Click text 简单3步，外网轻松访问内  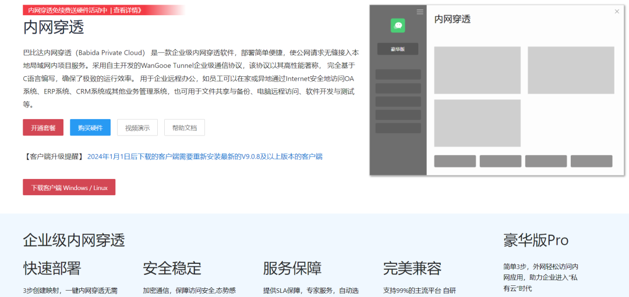click(x=540, y=266)
